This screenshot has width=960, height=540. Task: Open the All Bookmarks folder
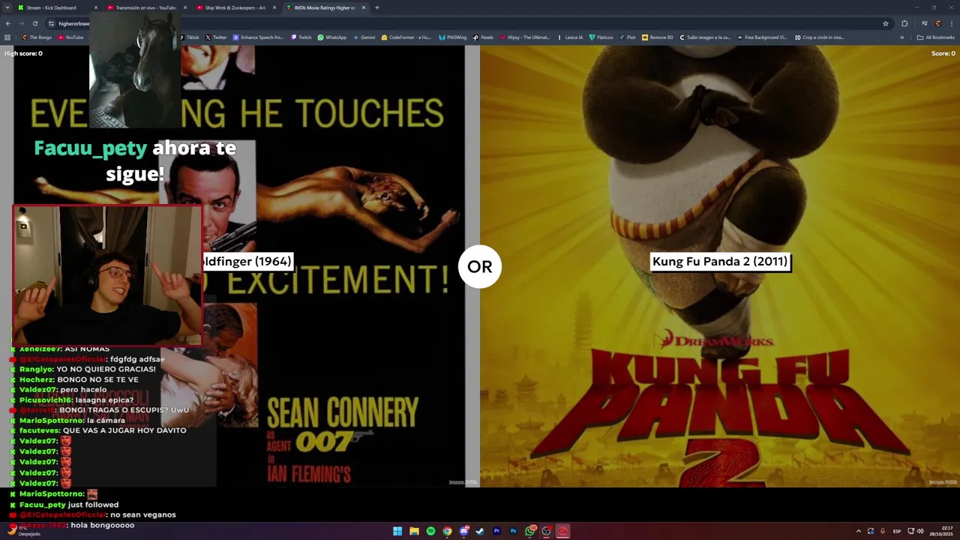pyautogui.click(x=936, y=37)
